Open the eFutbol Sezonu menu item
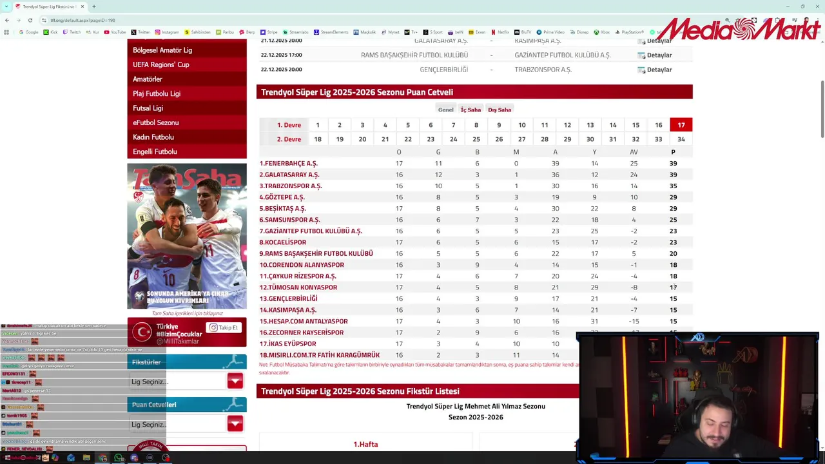 coord(187,122)
